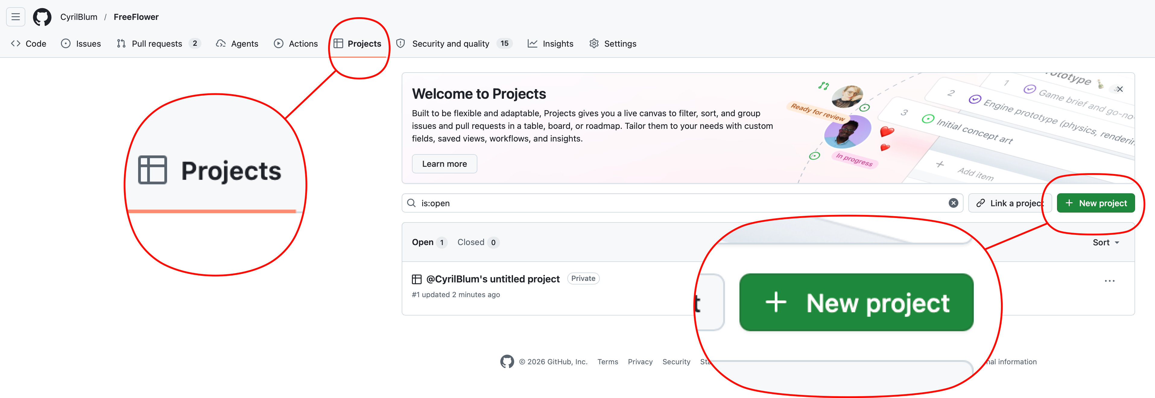Switch to the Code tab
This screenshot has height=398, width=1155.
29,43
